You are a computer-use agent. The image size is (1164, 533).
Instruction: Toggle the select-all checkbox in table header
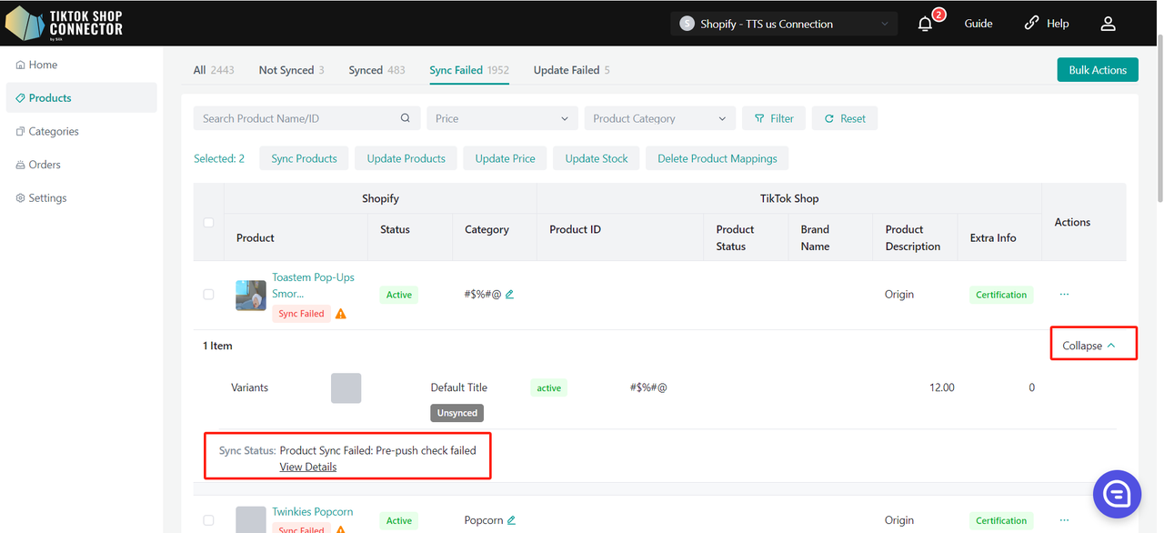(x=208, y=222)
